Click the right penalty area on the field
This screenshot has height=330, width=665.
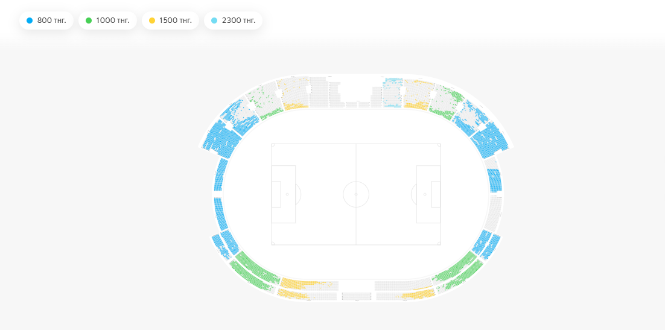428,194
